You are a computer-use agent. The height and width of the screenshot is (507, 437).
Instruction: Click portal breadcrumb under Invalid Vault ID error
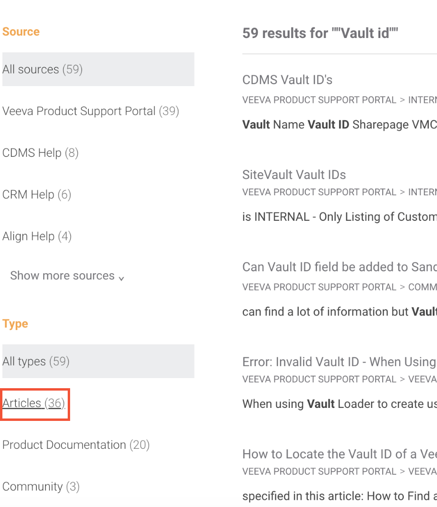(319, 380)
